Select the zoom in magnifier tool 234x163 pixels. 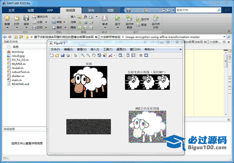83,55
